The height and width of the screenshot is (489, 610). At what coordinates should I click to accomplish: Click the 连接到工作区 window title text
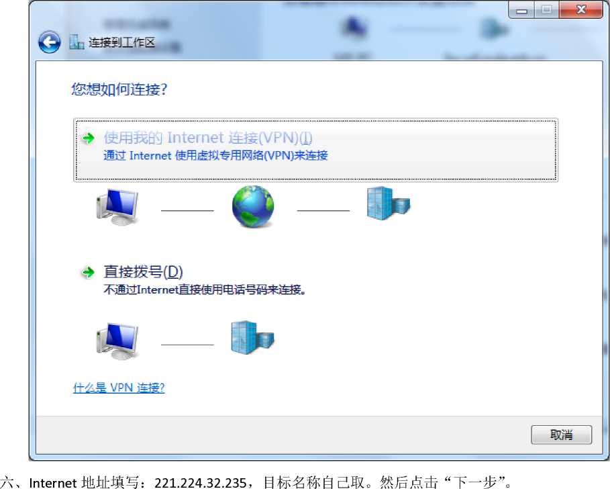(121, 42)
